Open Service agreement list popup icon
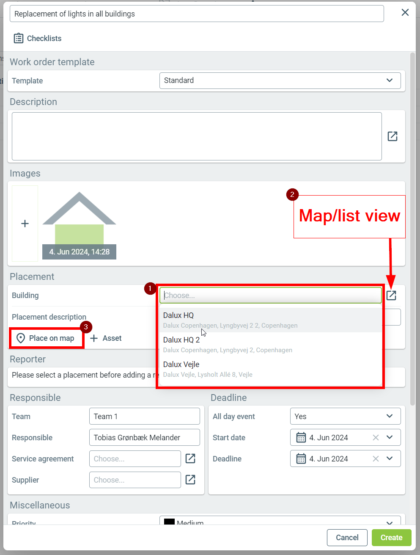The width and height of the screenshot is (420, 555). [x=190, y=458]
